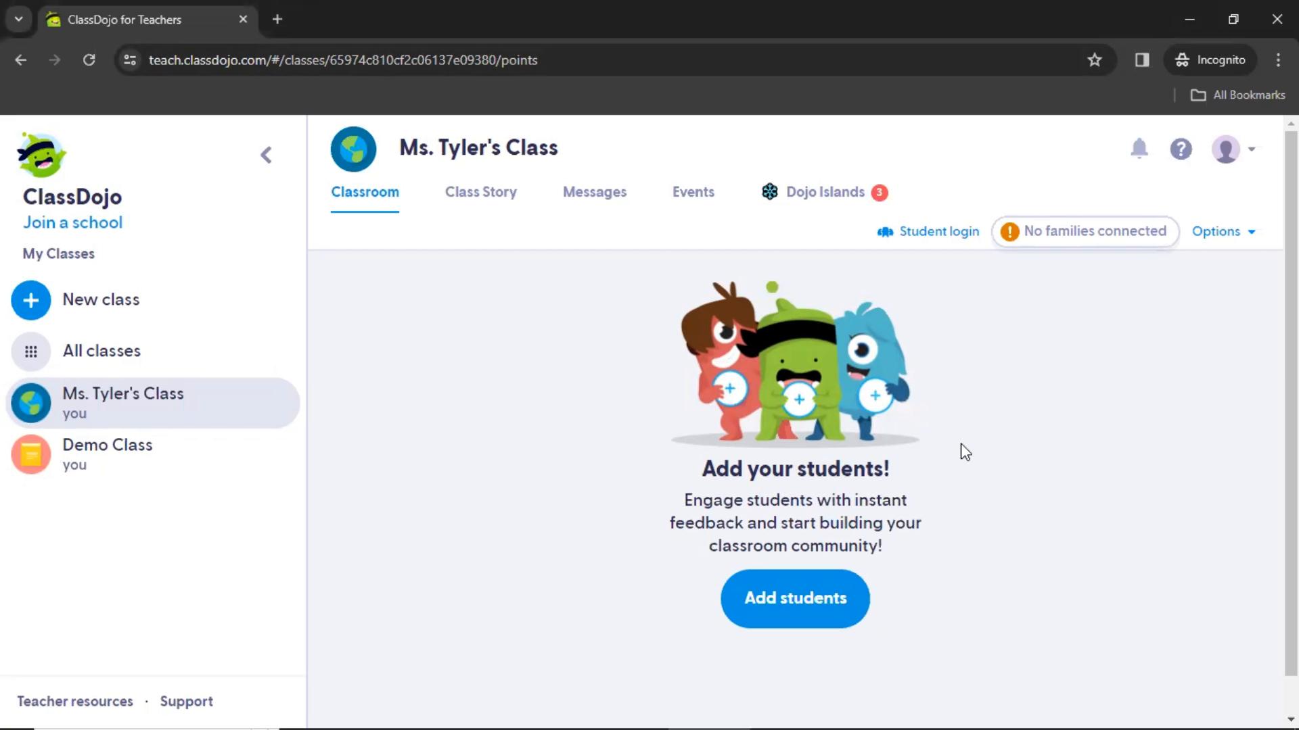Click the Dojo Islands monster icon
This screenshot has height=730, width=1299.
click(769, 192)
